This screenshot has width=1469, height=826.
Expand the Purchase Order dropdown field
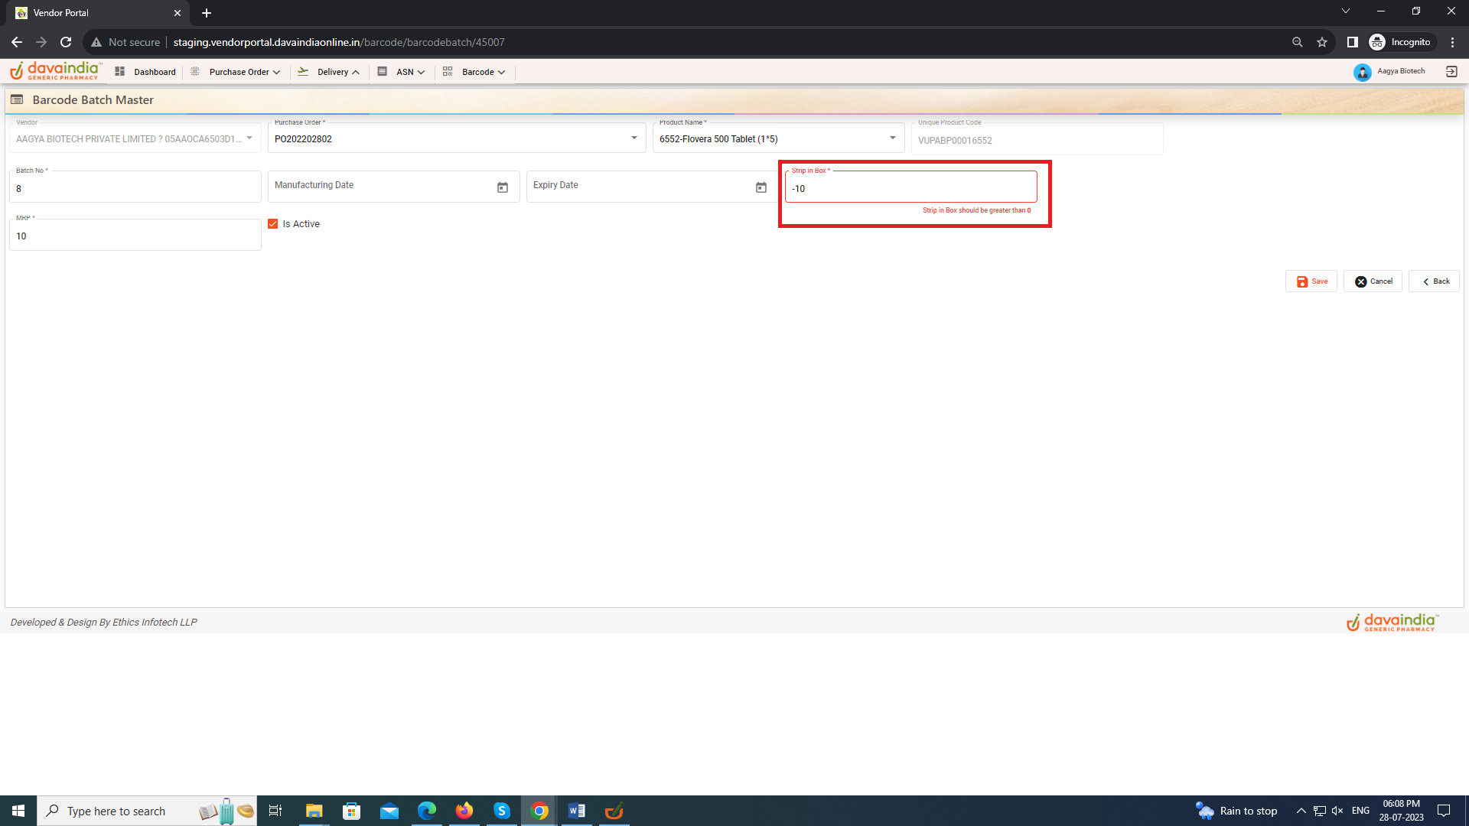tap(634, 138)
